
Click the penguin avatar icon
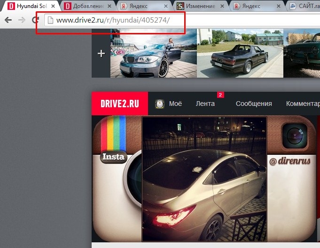coord(160,104)
